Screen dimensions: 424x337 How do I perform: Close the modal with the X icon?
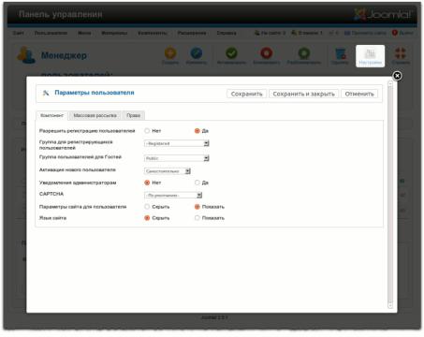pos(397,76)
